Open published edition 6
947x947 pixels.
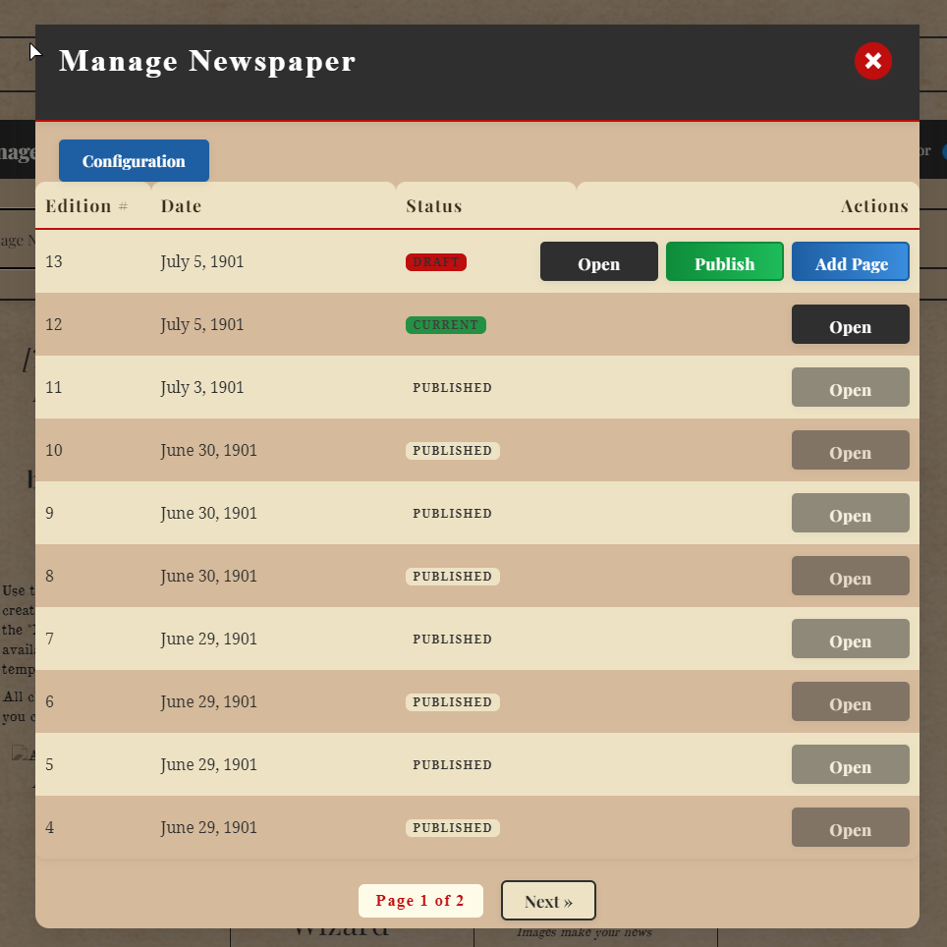click(851, 701)
